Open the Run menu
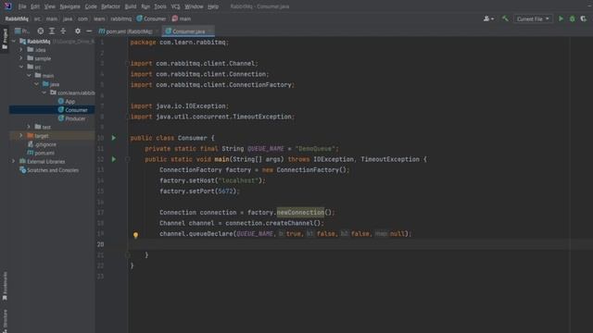The height and width of the screenshot is (333, 593). click(x=145, y=6)
